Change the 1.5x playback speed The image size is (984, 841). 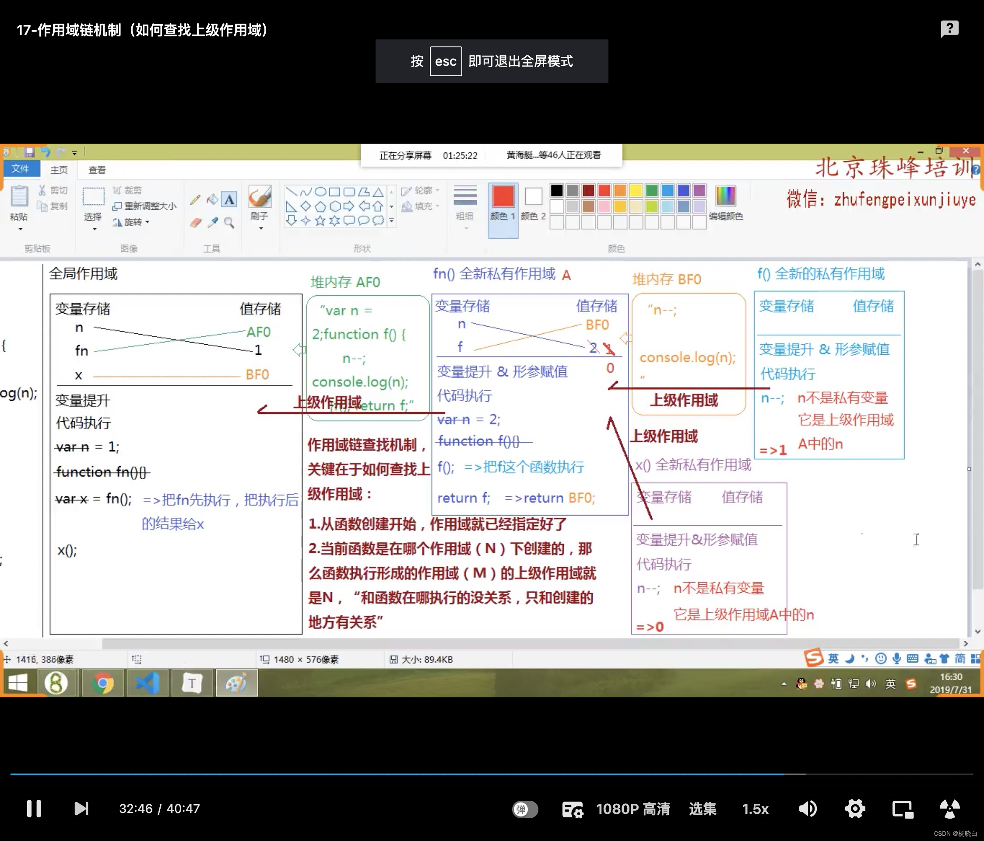click(755, 809)
